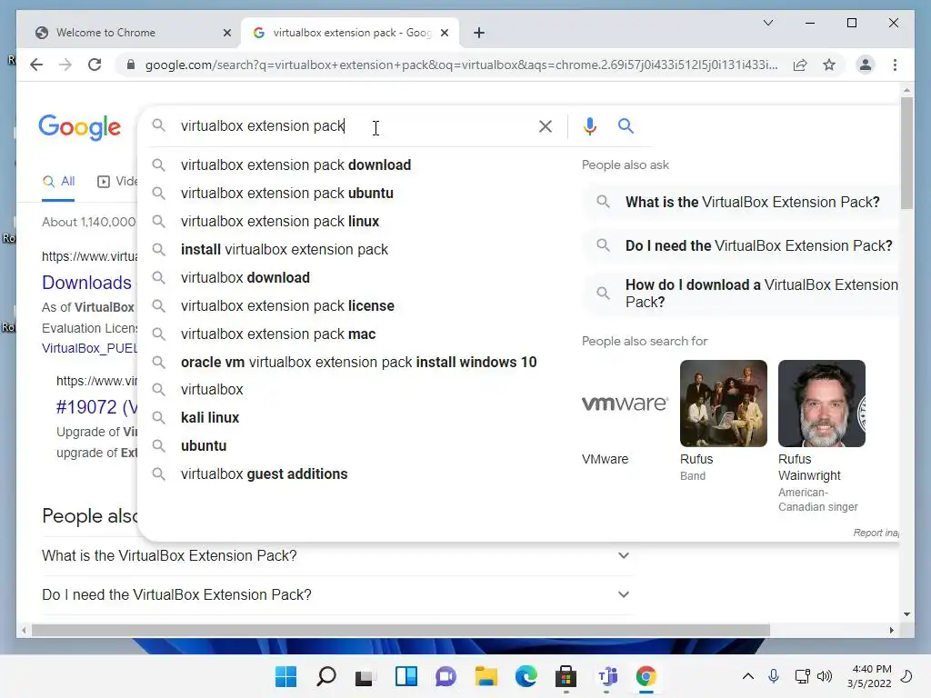The image size is (931, 698).
Task: Expand Do I need the Extension Pack row
Action: coord(336,594)
